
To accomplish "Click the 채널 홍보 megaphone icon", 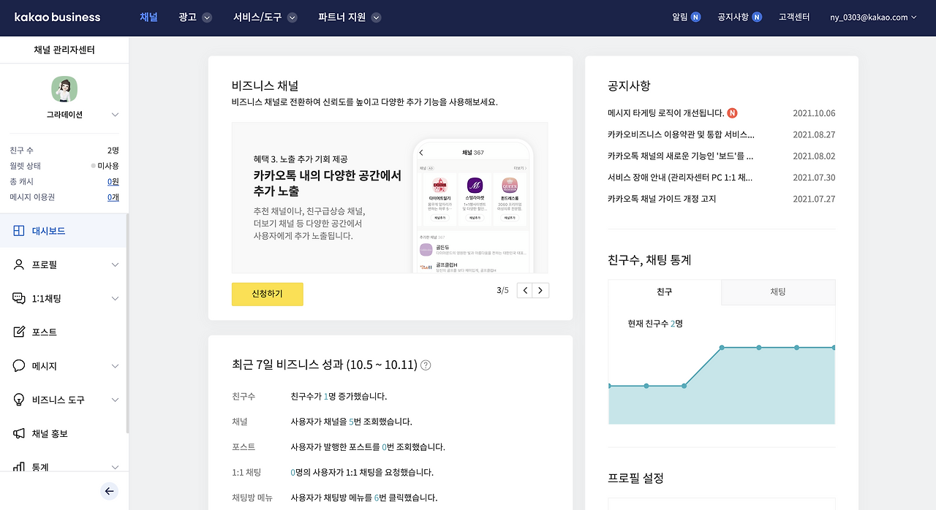I will [19, 433].
